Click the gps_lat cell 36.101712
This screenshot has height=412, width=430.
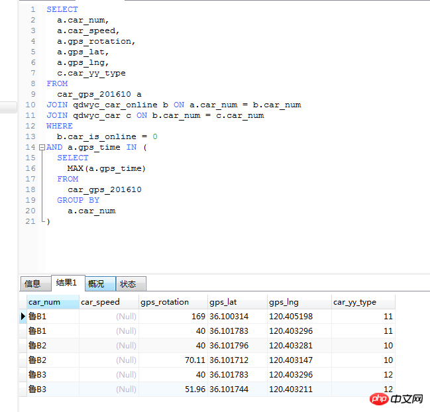[237, 360]
